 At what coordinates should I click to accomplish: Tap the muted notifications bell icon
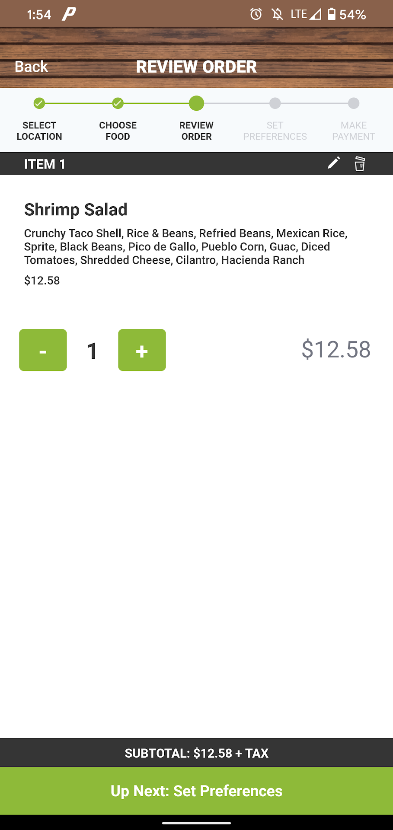tap(277, 14)
